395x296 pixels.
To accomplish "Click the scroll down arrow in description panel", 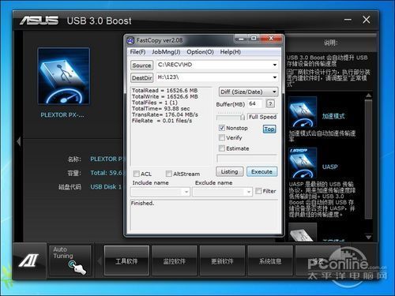I will click(369, 238).
